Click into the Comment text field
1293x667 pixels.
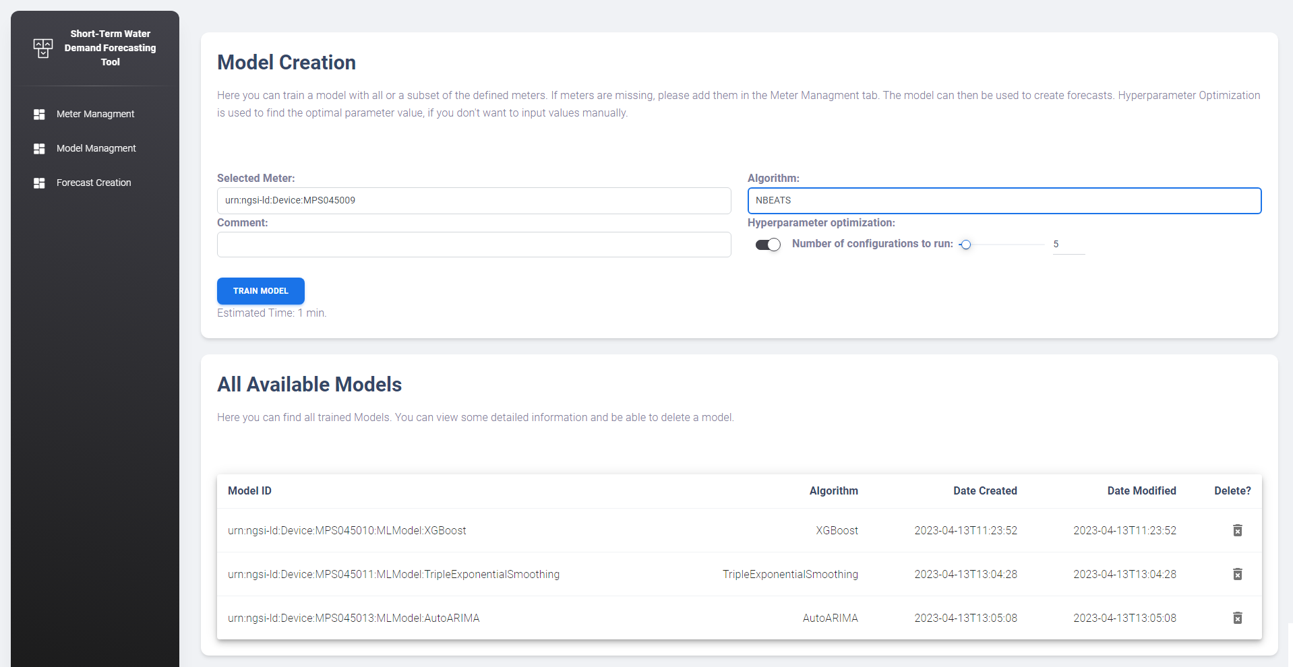[473, 245]
